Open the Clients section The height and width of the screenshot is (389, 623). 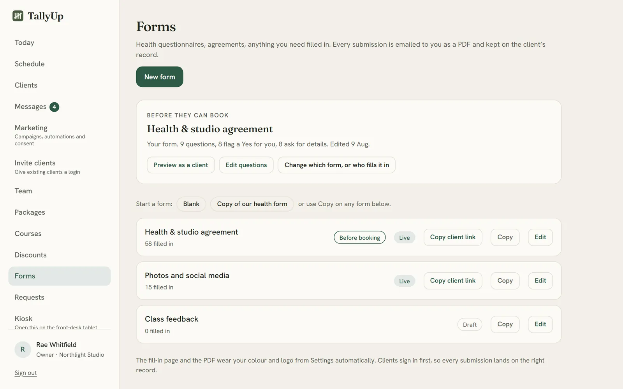(x=26, y=85)
